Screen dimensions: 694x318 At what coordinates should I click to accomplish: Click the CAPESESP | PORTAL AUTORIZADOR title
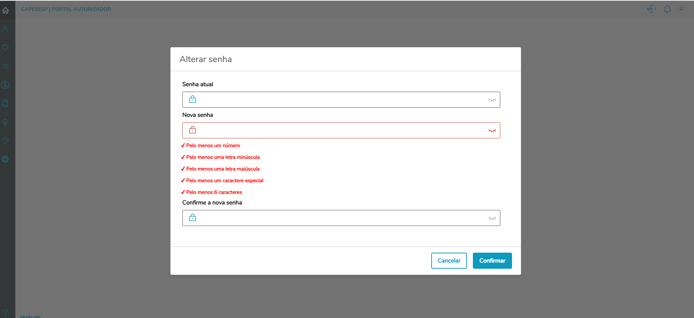point(66,9)
